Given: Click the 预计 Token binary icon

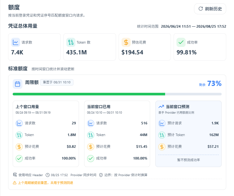Looking at the screenshot, I should point(162,135).
